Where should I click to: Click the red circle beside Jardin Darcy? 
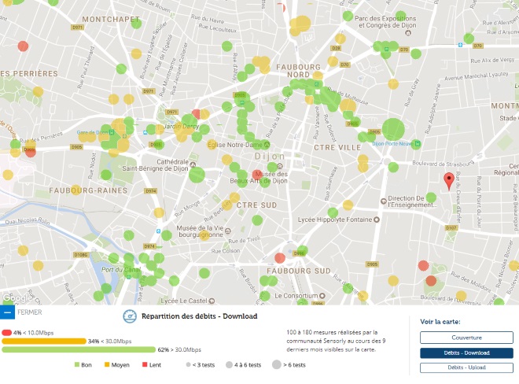[x=196, y=114]
